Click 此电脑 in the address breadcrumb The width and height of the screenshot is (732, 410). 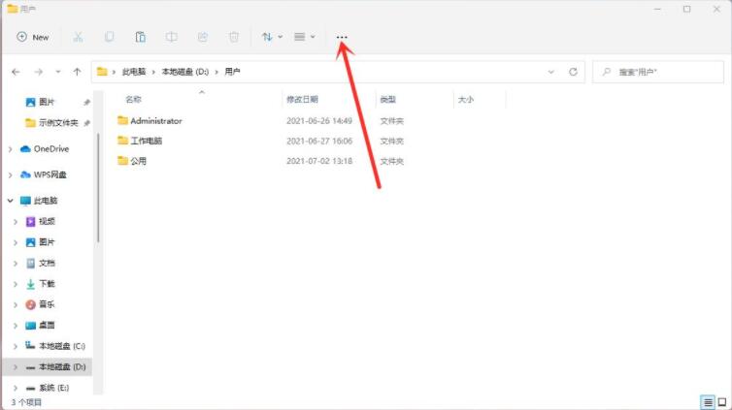tap(134, 72)
